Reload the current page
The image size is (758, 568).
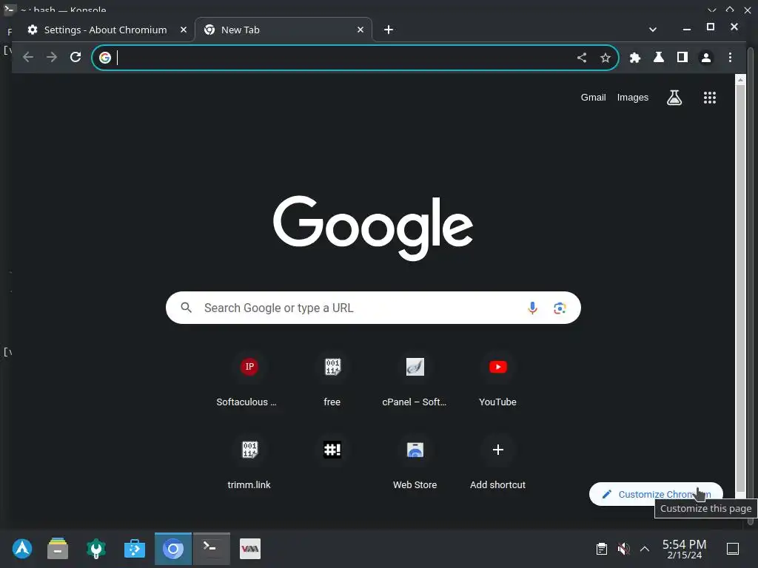(76, 58)
